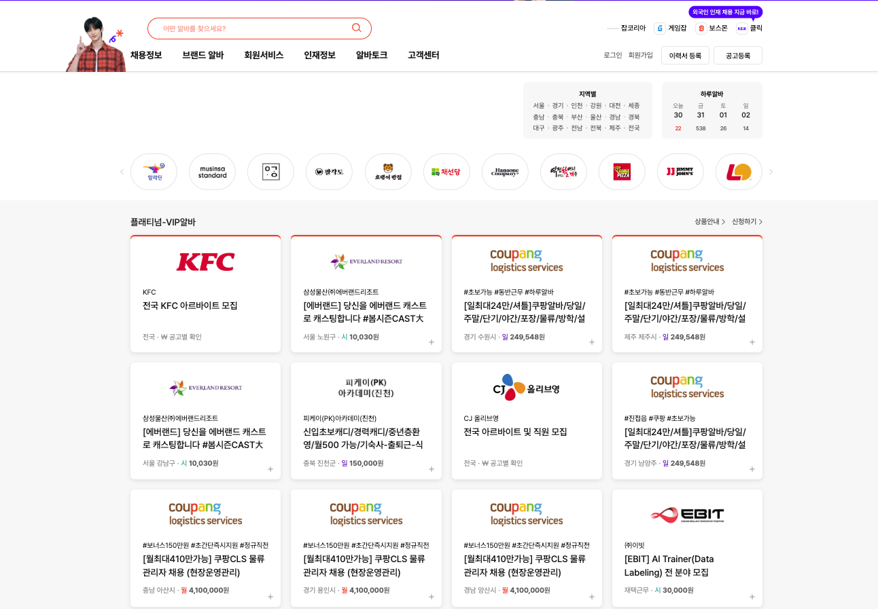Open the 인재정보 menu

point(319,55)
